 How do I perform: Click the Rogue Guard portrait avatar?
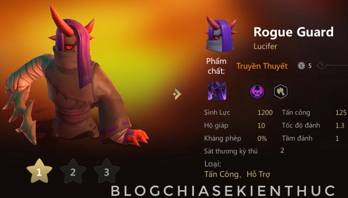coord(220,34)
